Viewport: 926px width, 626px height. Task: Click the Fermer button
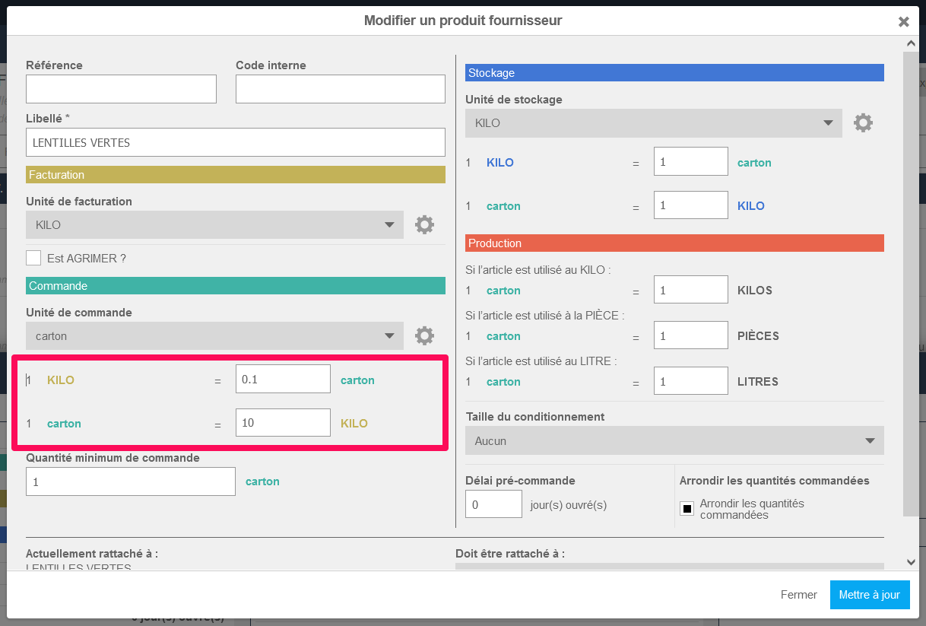click(x=798, y=595)
